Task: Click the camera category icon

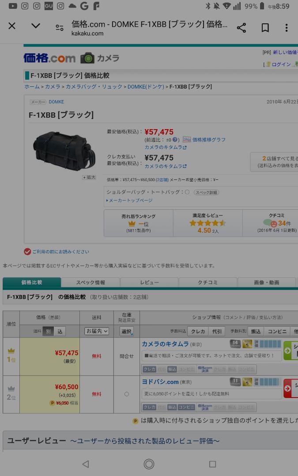Action: (87, 58)
